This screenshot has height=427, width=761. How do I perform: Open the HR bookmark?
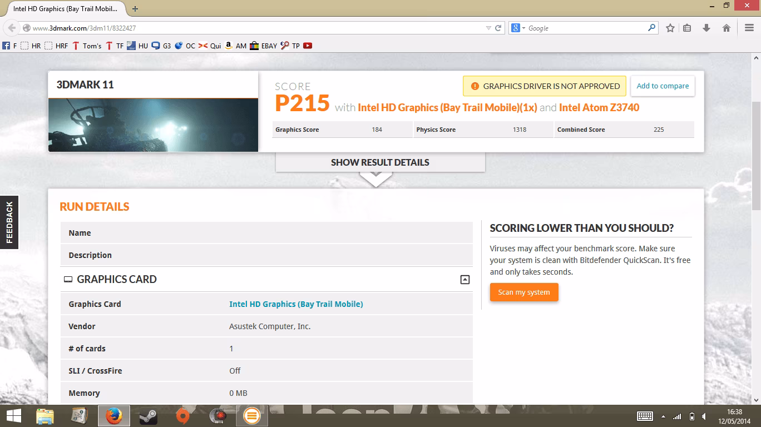click(31, 46)
